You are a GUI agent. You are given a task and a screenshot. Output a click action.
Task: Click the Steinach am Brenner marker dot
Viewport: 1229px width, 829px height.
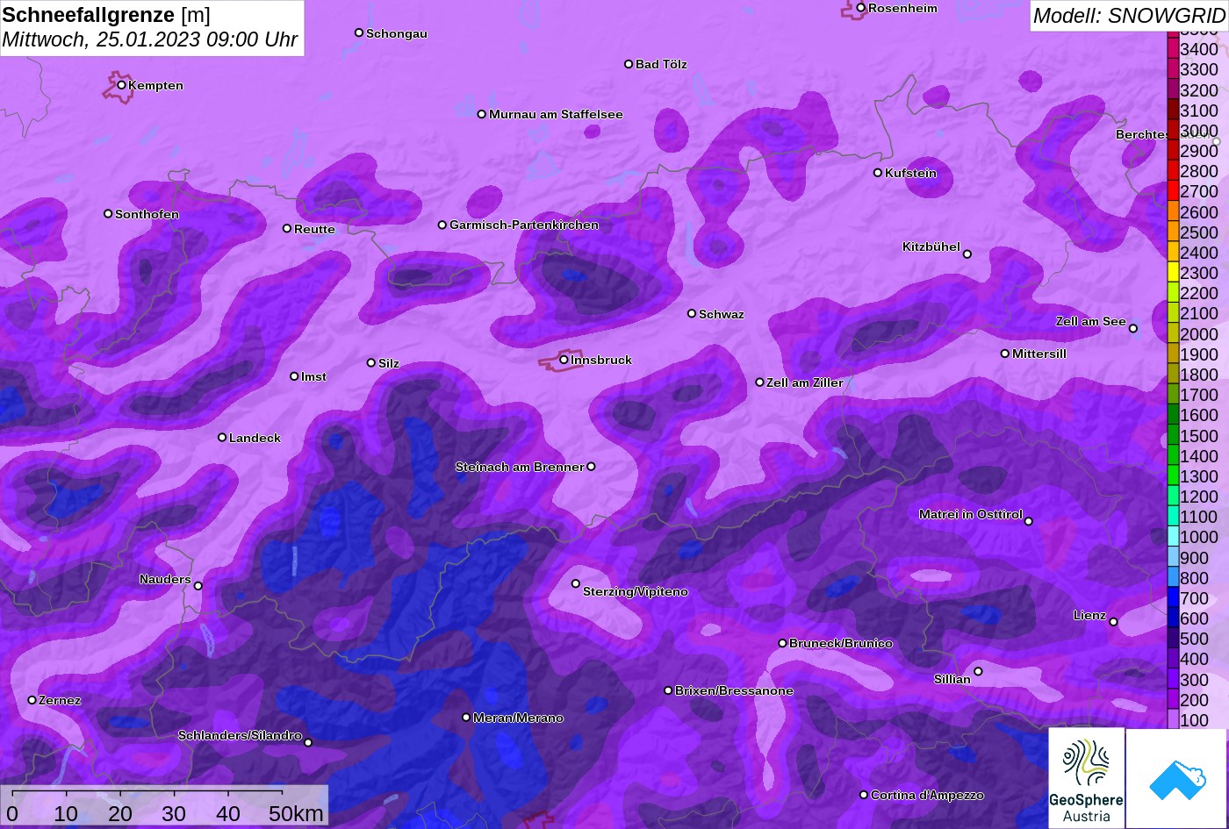pyautogui.click(x=591, y=467)
